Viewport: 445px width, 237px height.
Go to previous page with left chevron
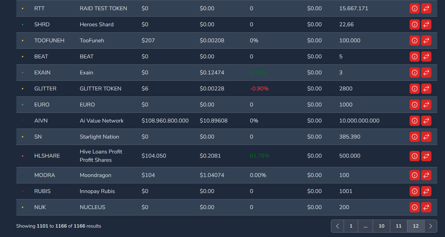click(337, 226)
